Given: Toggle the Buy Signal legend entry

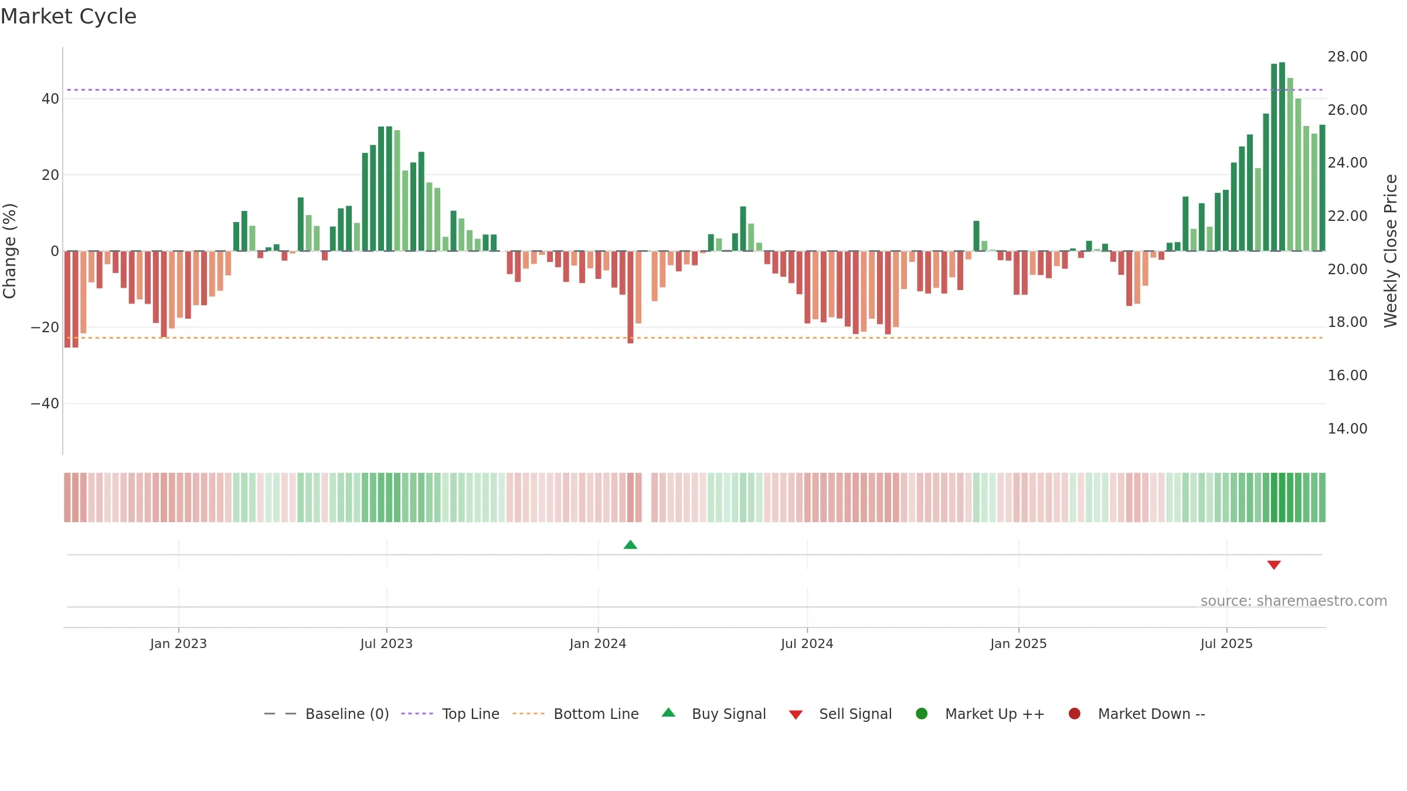Looking at the screenshot, I should [x=713, y=714].
